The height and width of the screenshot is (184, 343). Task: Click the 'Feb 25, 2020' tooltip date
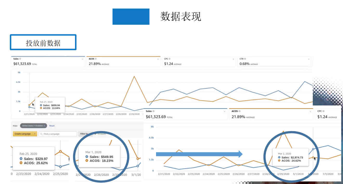click(x=28, y=154)
